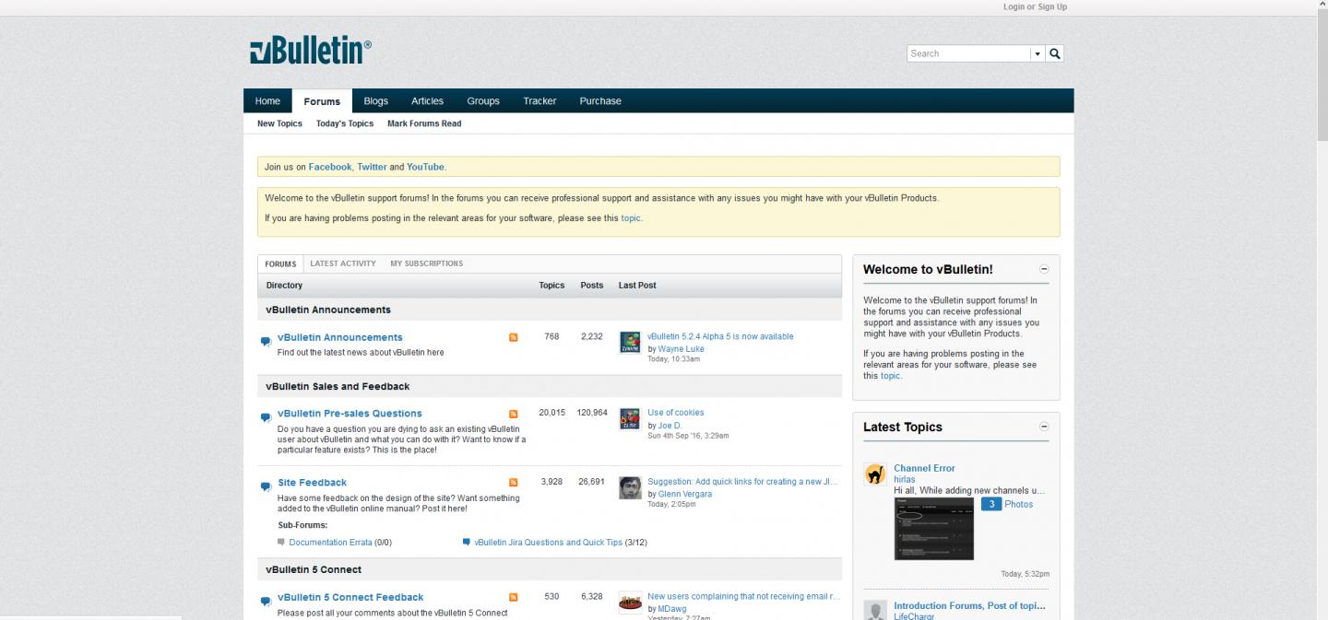Open 'New users complaining' last post
The width and height of the screenshot is (1328, 620).
pyautogui.click(x=743, y=596)
